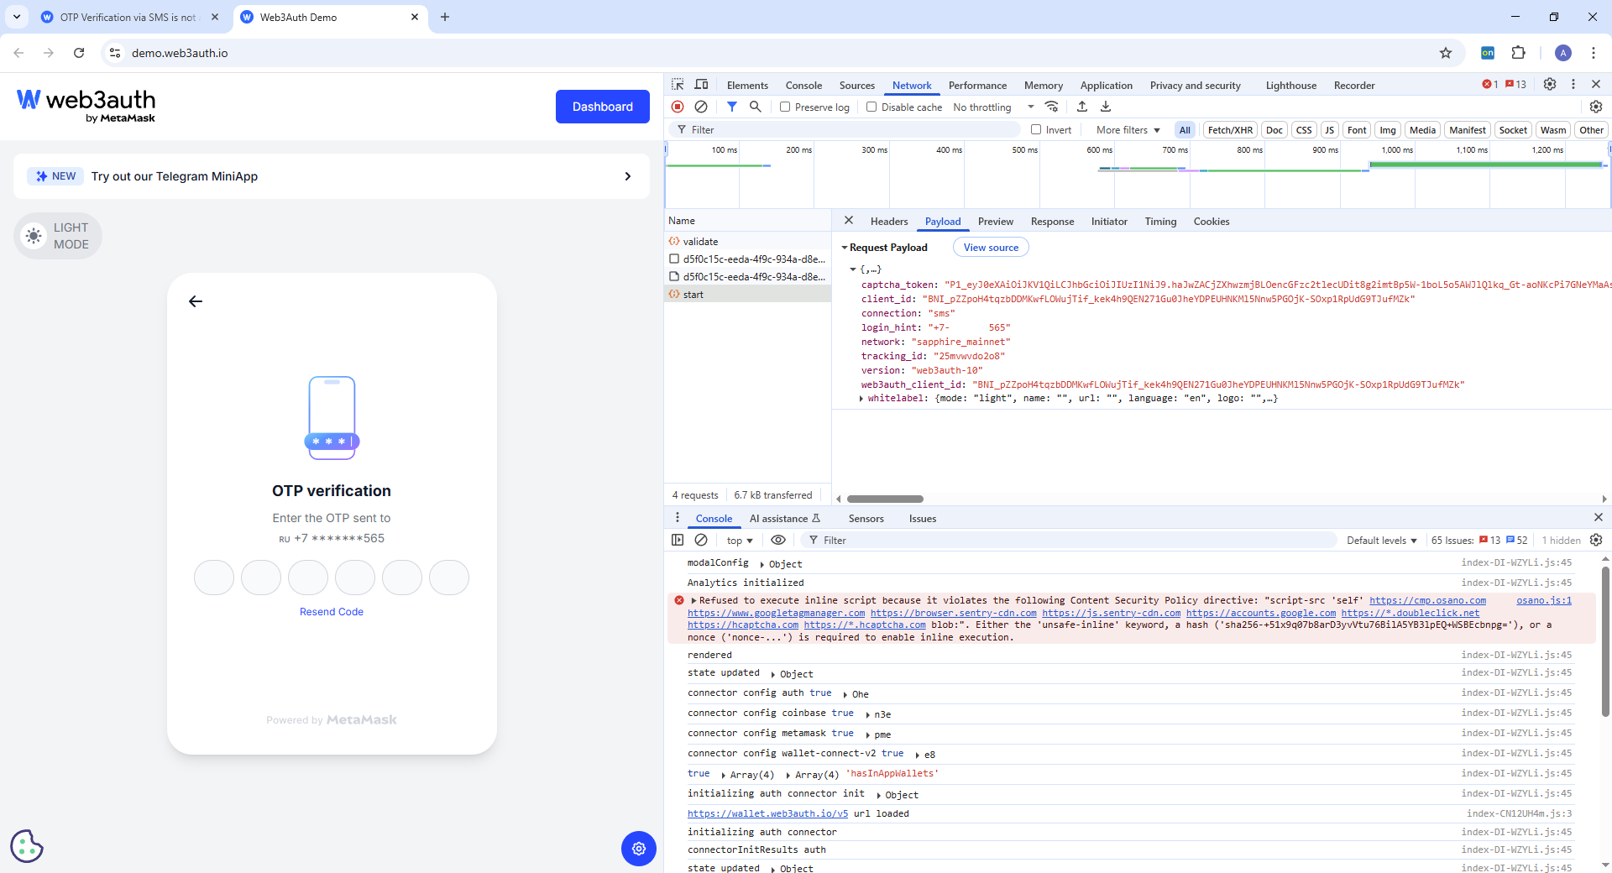
Task: Open the Application panel
Action: [x=1106, y=85]
